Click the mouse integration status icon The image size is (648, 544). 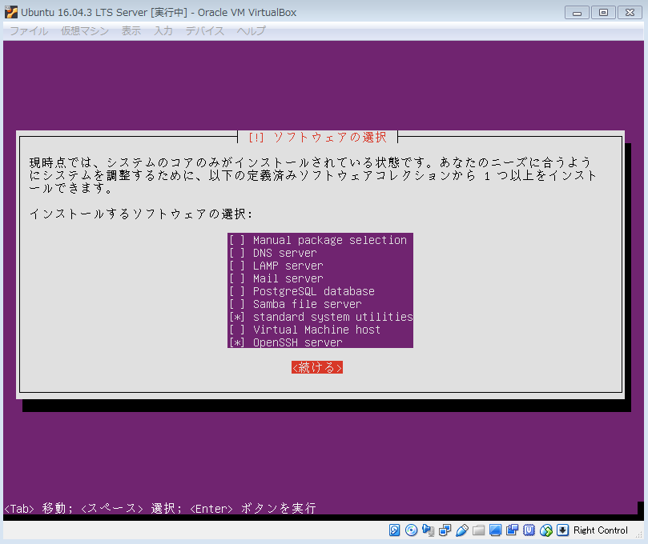click(546, 530)
